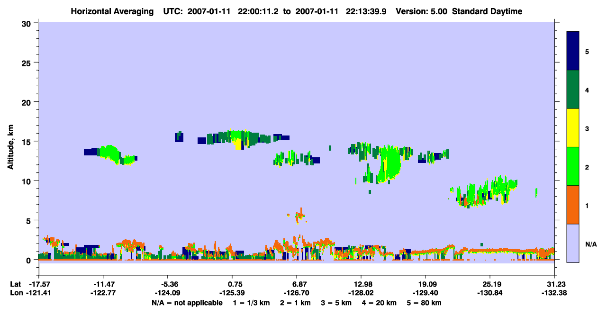Click longitude value -130.84
616x316 pixels.
coord(489,293)
